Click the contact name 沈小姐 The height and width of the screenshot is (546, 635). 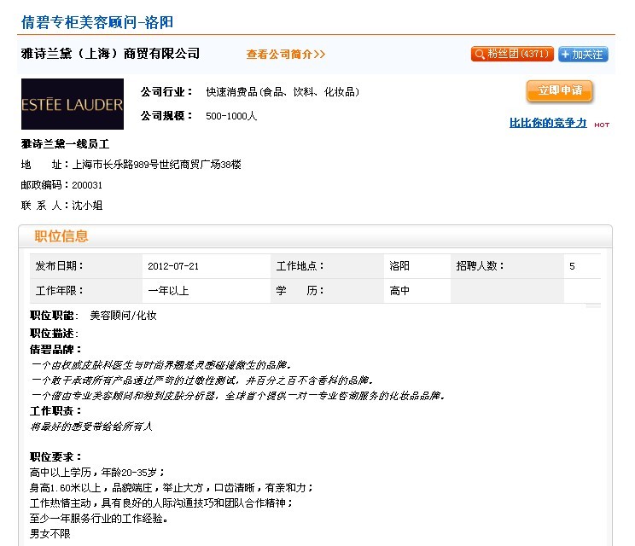[87, 206]
